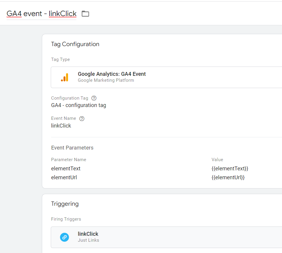This screenshot has height=253, width=282.
Task: Select GA4 - configuration tag value
Action: (78, 105)
